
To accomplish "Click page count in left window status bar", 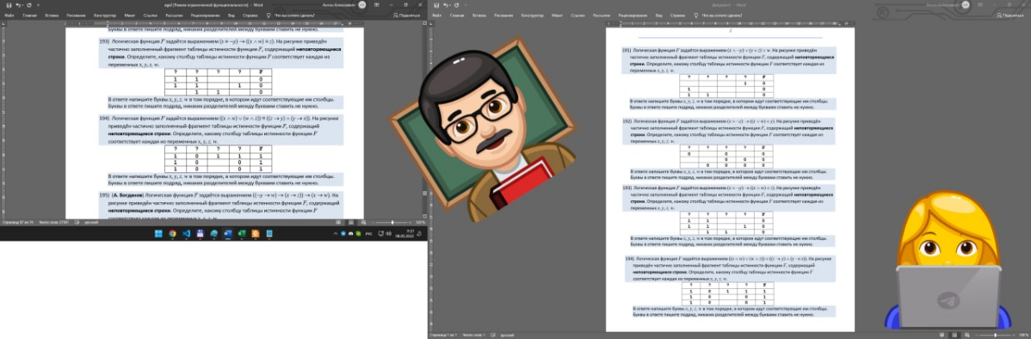I will [x=18, y=222].
